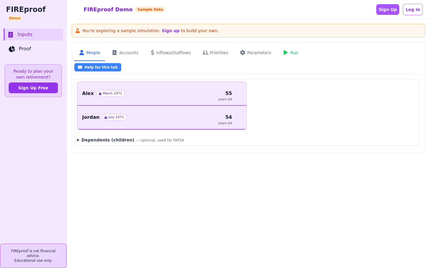This screenshot has height=268, width=430.
Task: Switch to the People tab
Action: click(90, 53)
